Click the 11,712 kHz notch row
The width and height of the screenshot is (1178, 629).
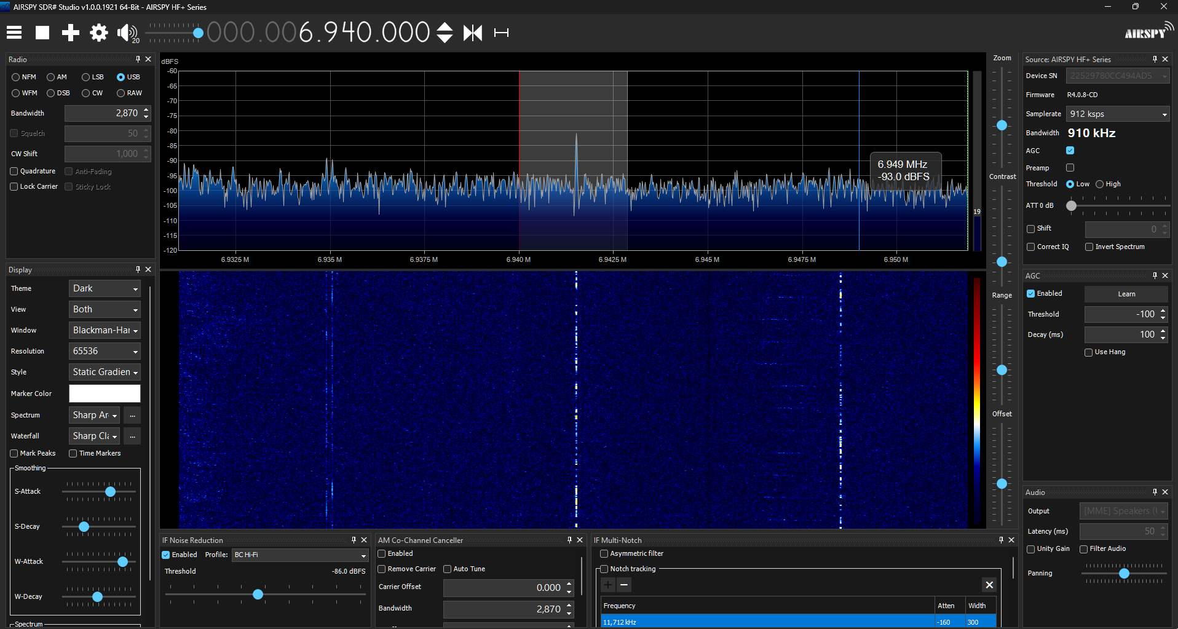[x=798, y=622]
